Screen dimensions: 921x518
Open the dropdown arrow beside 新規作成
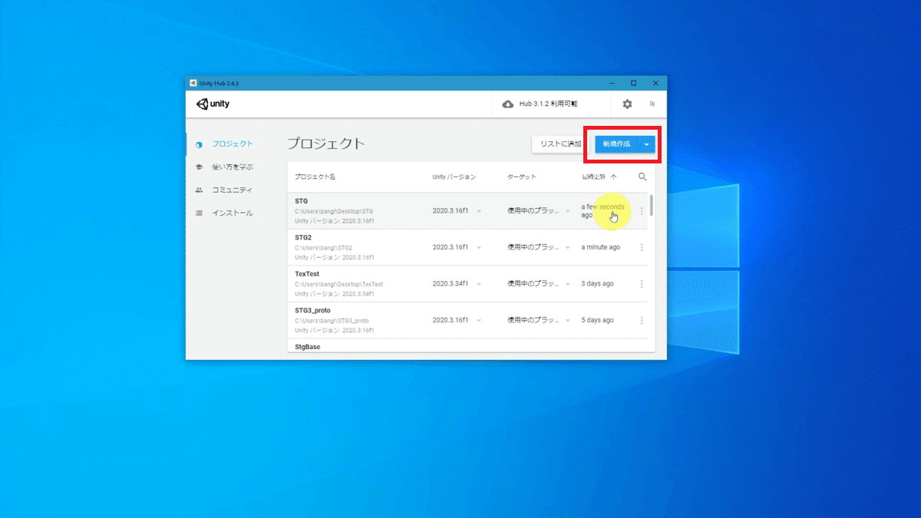[x=647, y=144]
